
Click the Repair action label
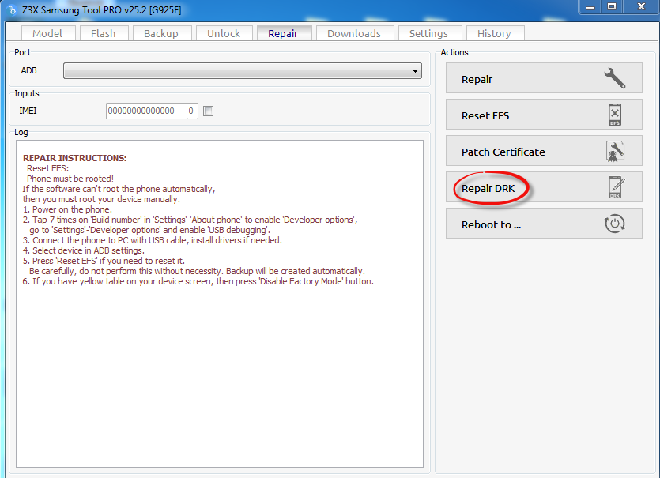click(x=477, y=80)
